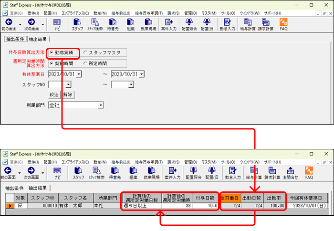Image resolution: width=334 pixels, height=231 pixels.
Task: Open マスタ(M) menu in the top window
Action: [209, 13]
